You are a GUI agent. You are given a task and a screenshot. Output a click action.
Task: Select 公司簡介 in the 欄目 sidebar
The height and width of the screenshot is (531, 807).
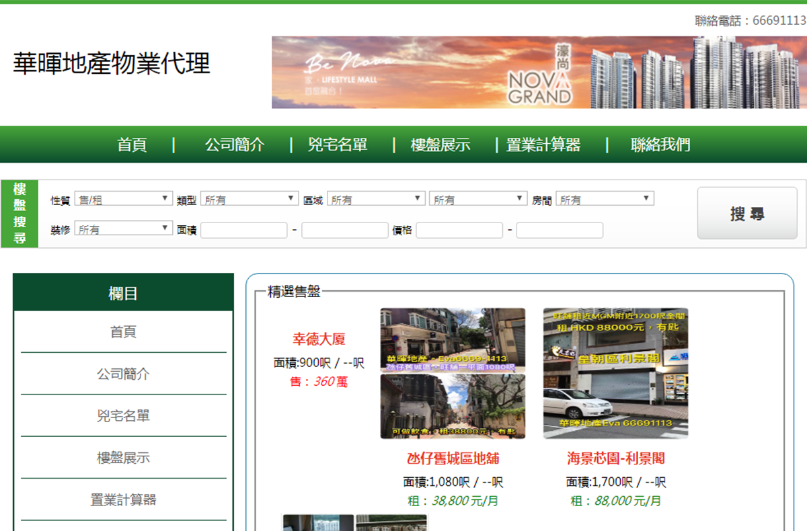tap(123, 374)
